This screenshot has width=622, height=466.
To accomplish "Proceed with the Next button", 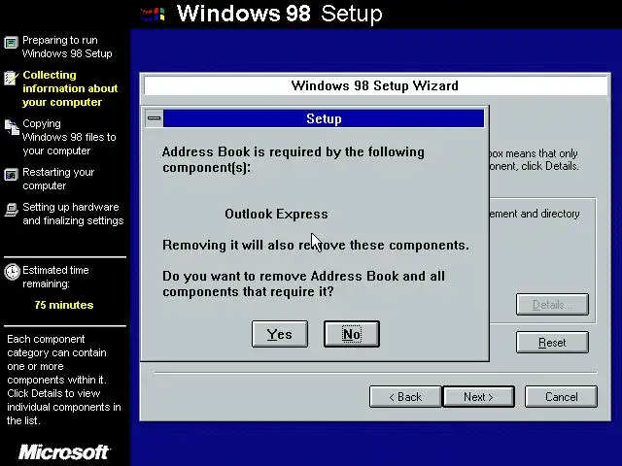I will (478, 397).
